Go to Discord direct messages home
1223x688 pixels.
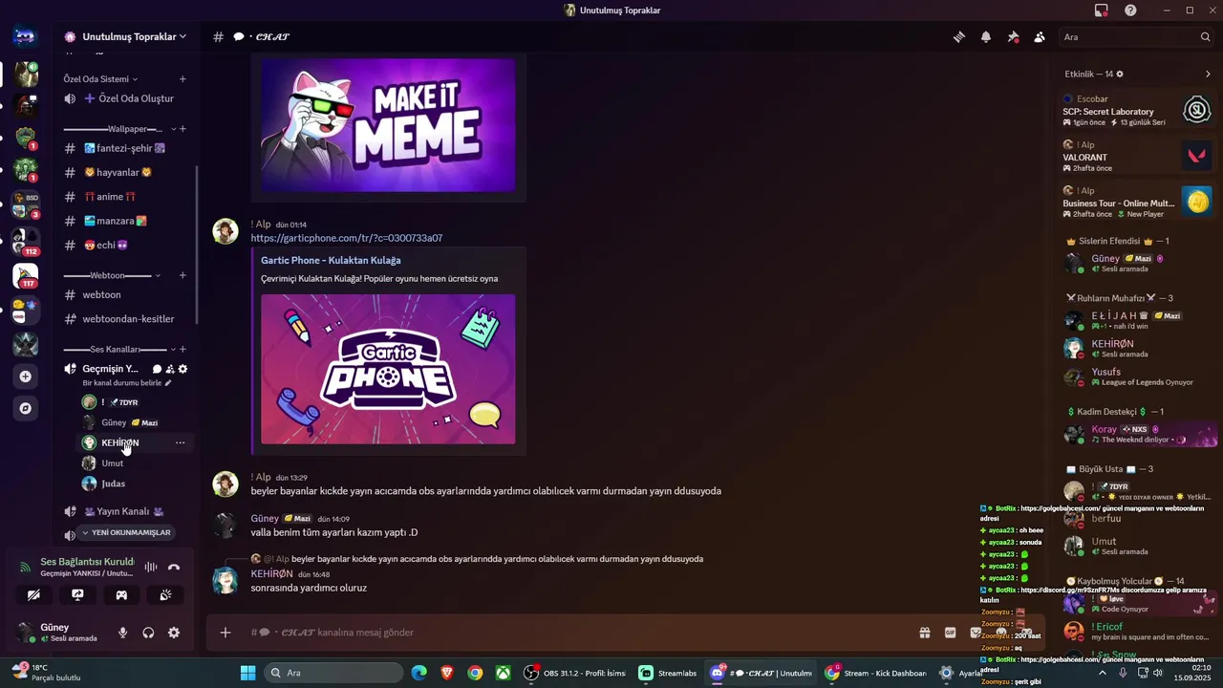25,36
